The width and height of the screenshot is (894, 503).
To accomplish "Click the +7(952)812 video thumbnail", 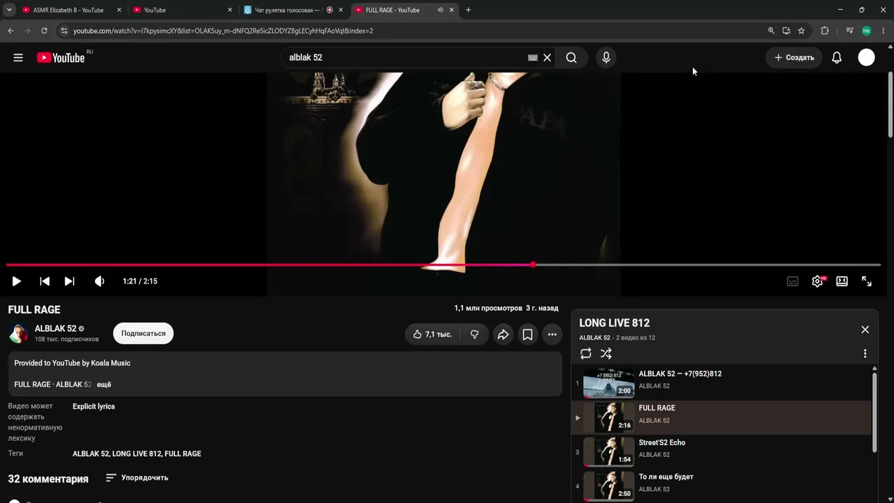I will 609,383.
